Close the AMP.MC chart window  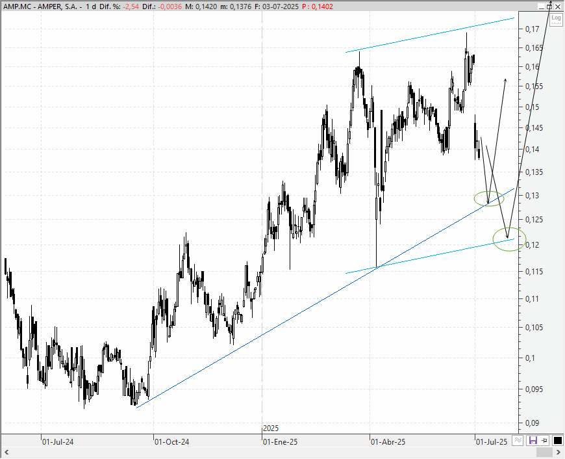(x=558, y=6)
